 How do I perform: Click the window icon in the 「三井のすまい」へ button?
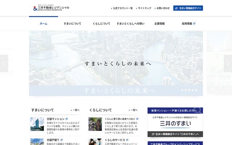pos(153,134)
